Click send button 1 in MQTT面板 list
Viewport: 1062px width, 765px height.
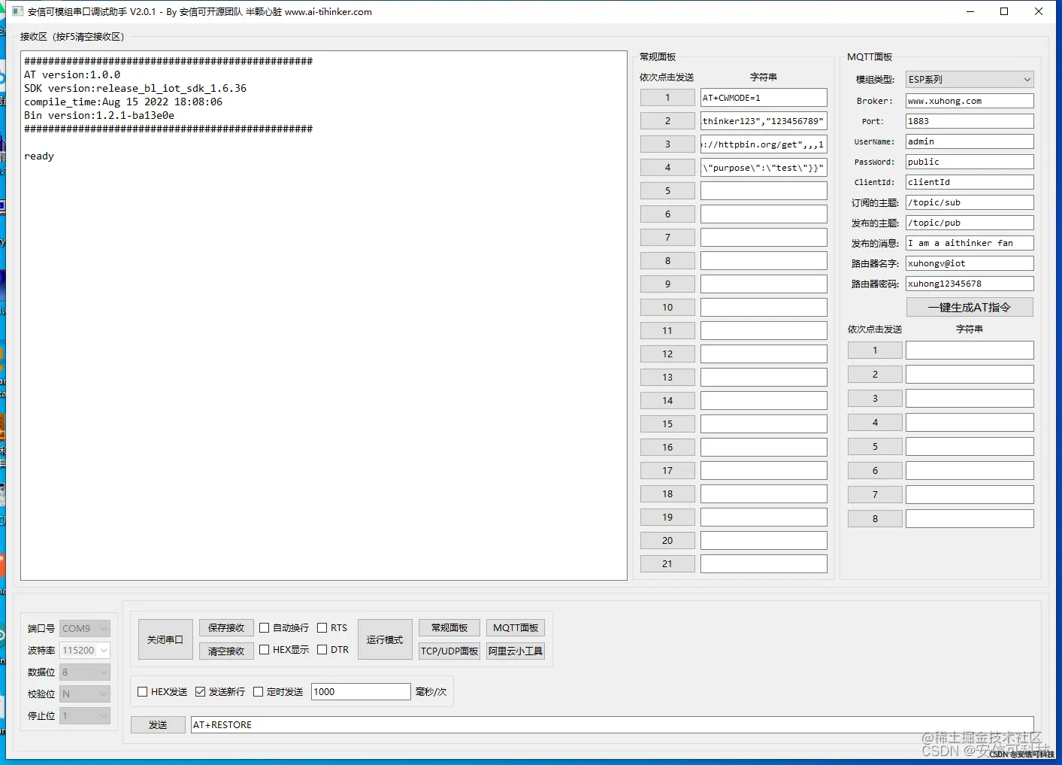tap(875, 351)
